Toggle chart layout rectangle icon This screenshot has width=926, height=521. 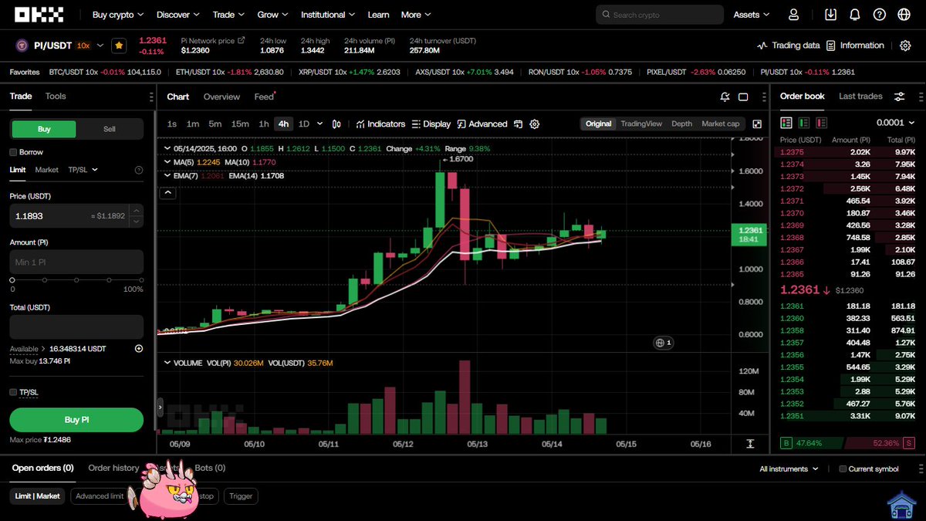coord(743,96)
